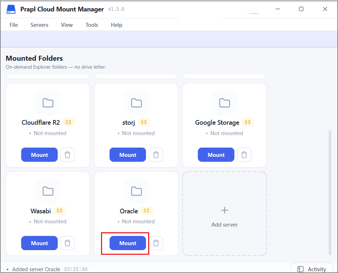338x273 pixels.
Task: Click the v1.5.0 version label
Action: click(116, 9)
